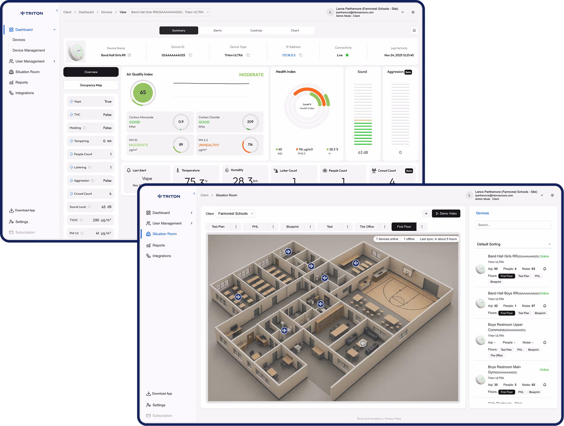Open the Farmcrest Schools client dropdown
Image resolution: width=564 pixels, height=426 pixels.
[x=236, y=214]
